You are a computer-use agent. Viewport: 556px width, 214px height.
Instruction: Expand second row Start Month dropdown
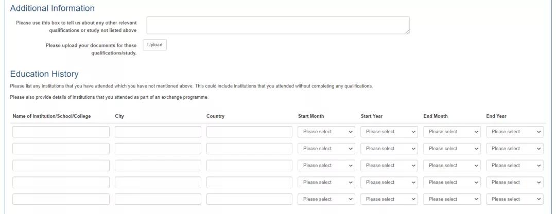(326, 149)
